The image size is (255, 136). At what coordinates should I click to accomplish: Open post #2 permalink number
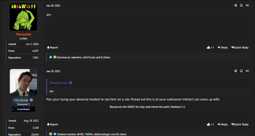click(x=247, y=5)
